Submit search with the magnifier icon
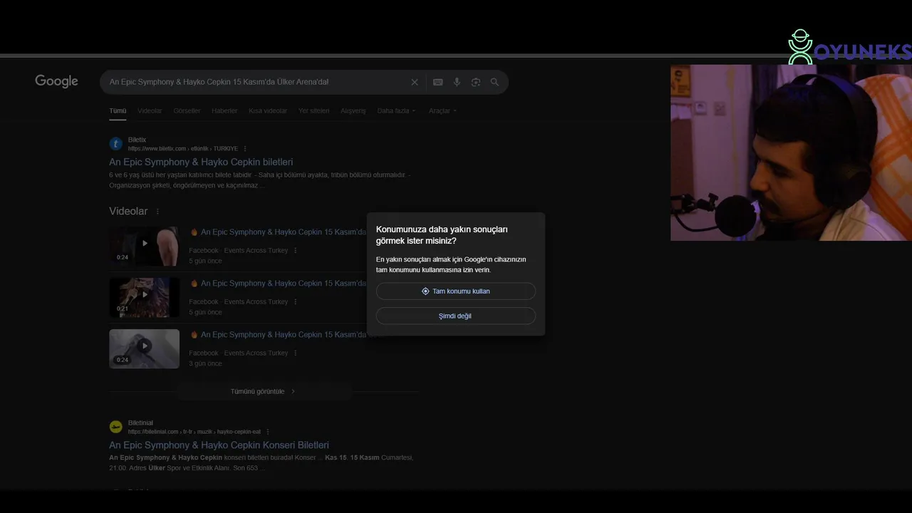The width and height of the screenshot is (912, 513). click(x=494, y=82)
